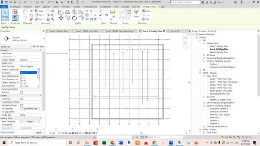260x146 pixels.
Task: Click the view scale 1 : 25 on view control bar
Action: (52, 133)
